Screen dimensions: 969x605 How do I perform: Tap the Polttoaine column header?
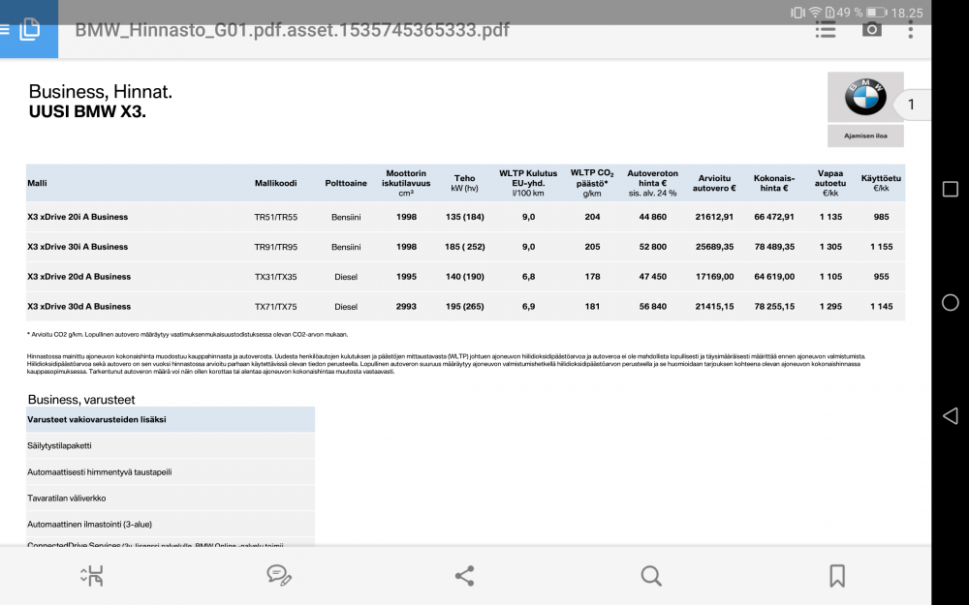[346, 183]
